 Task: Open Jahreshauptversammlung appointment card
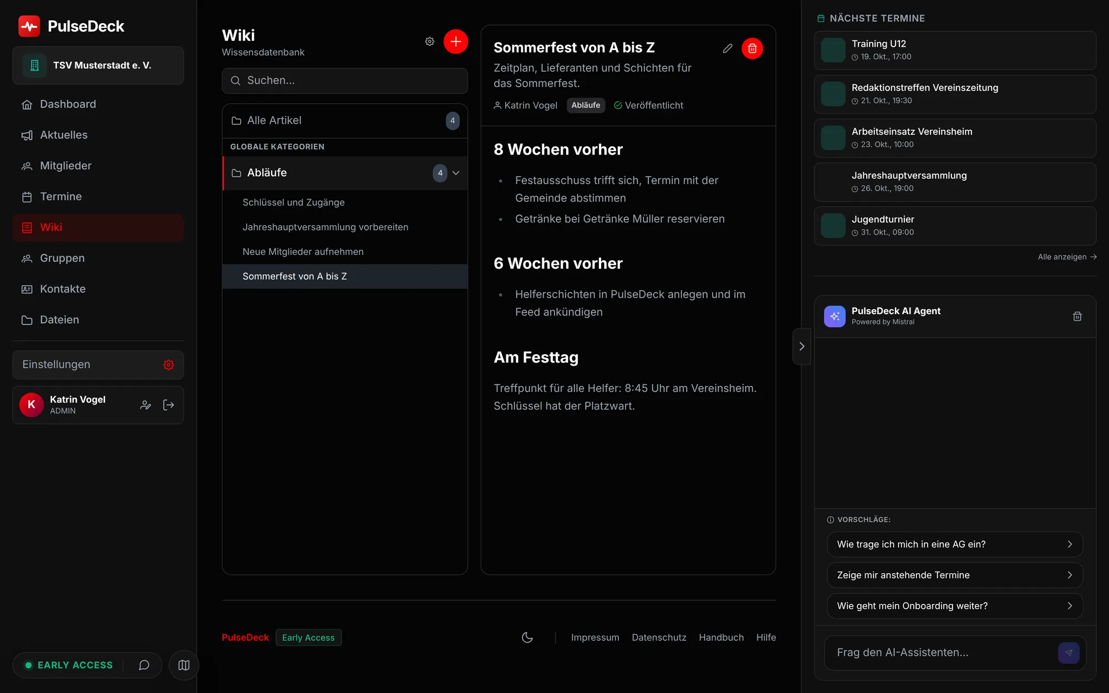click(x=955, y=182)
